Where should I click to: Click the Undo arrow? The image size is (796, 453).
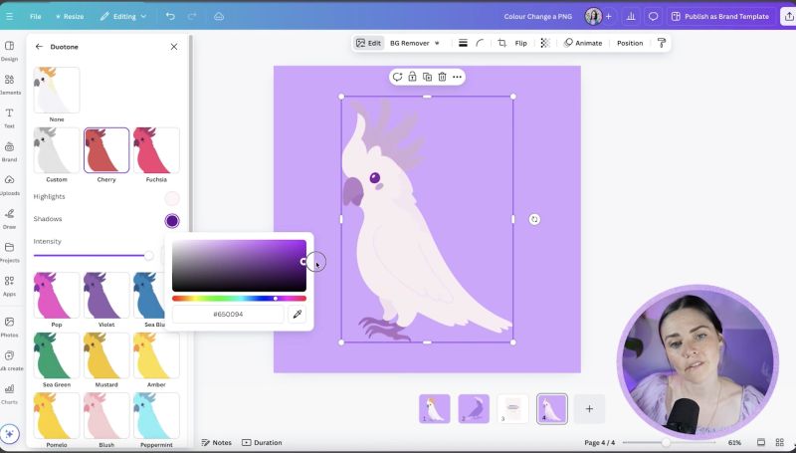170,16
